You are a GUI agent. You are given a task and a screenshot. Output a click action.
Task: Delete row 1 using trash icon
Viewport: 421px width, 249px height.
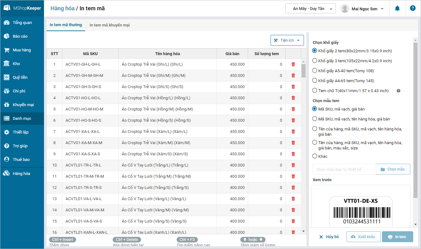point(293,64)
